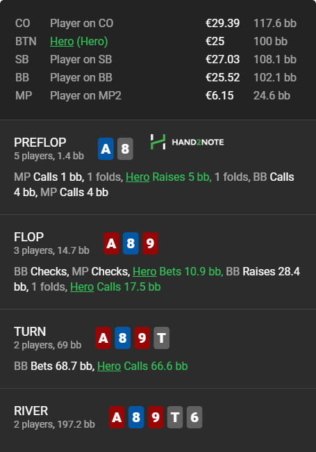This screenshot has width=316, height=452.
Task: Click the Hand2Note logo icon
Action: click(x=158, y=142)
